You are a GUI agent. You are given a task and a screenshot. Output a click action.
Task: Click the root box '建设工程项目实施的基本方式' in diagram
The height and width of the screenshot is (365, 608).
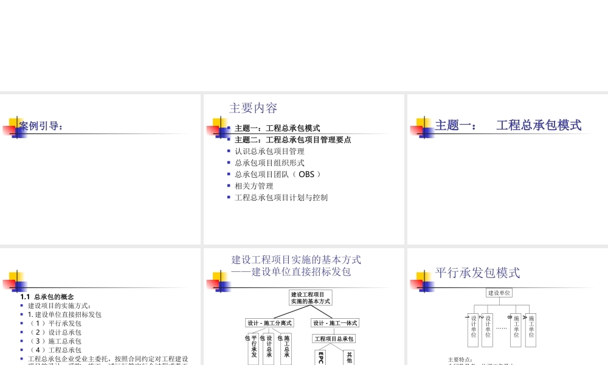click(x=311, y=297)
